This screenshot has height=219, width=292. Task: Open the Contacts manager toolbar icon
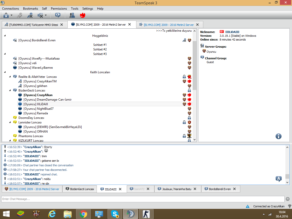72,15
